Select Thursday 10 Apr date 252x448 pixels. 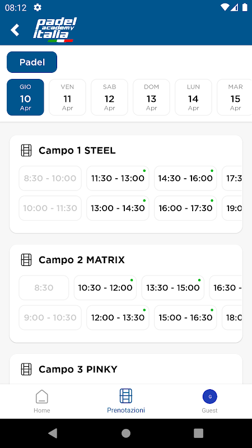(25, 97)
